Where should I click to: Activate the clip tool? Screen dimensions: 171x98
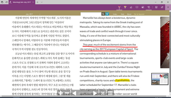(x=143, y=7)
